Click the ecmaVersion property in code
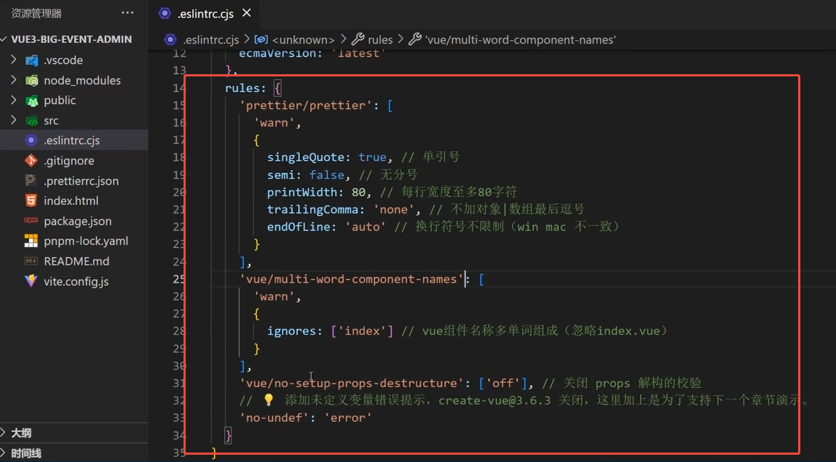Viewport: 836px width, 462px height. tap(277, 53)
